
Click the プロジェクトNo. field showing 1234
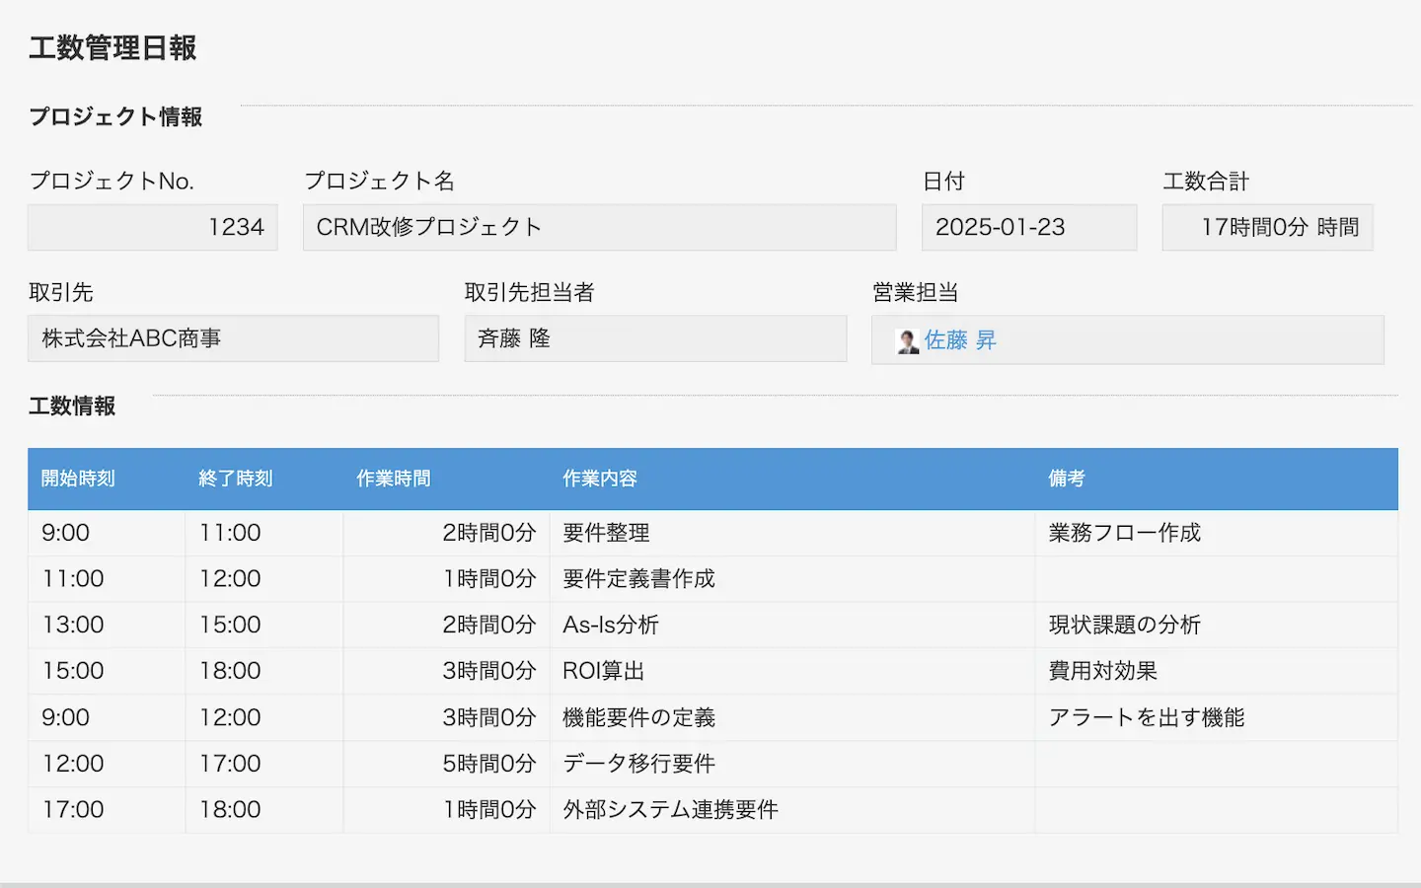(153, 227)
